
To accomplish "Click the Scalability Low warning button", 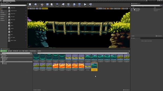I will [45, 9].
